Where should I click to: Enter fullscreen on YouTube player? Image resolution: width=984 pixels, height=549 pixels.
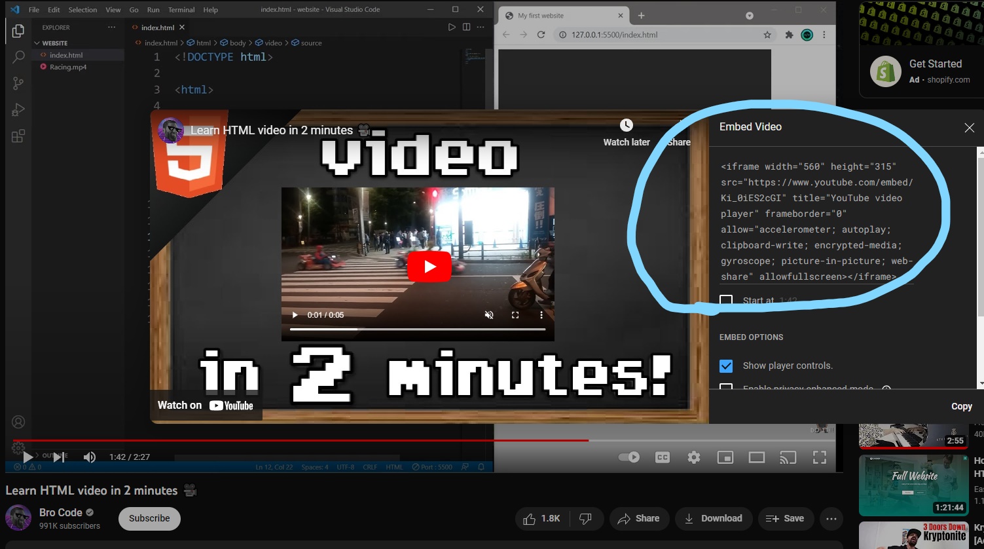(x=820, y=457)
